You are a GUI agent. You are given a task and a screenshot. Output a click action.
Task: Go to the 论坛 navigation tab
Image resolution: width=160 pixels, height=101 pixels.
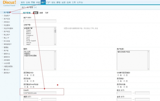coord(53,2)
